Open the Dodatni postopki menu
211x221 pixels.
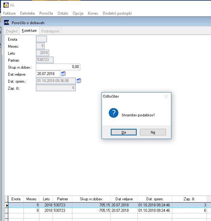point(117,13)
